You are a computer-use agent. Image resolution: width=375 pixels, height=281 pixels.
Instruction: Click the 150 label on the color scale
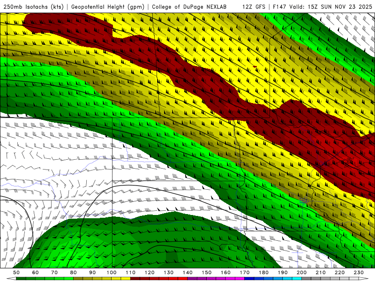[x=207, y=273]
